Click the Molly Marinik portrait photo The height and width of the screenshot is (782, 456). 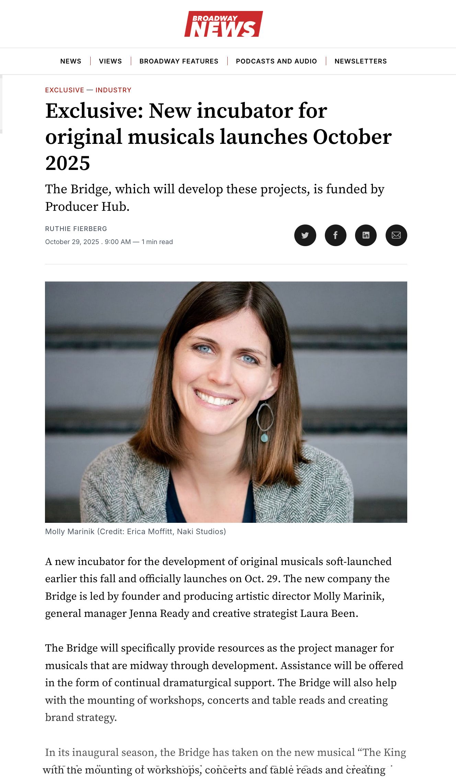226,402
